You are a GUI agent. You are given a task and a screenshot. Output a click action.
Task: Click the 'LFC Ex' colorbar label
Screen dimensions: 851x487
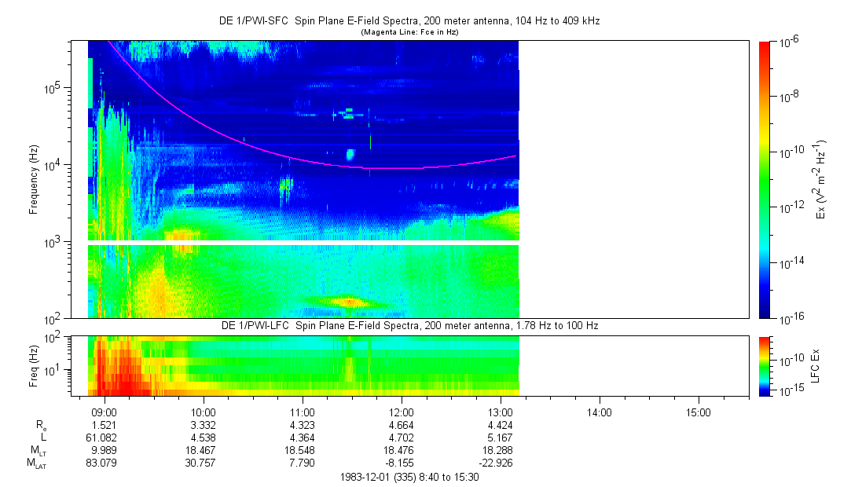pos(815,366)
